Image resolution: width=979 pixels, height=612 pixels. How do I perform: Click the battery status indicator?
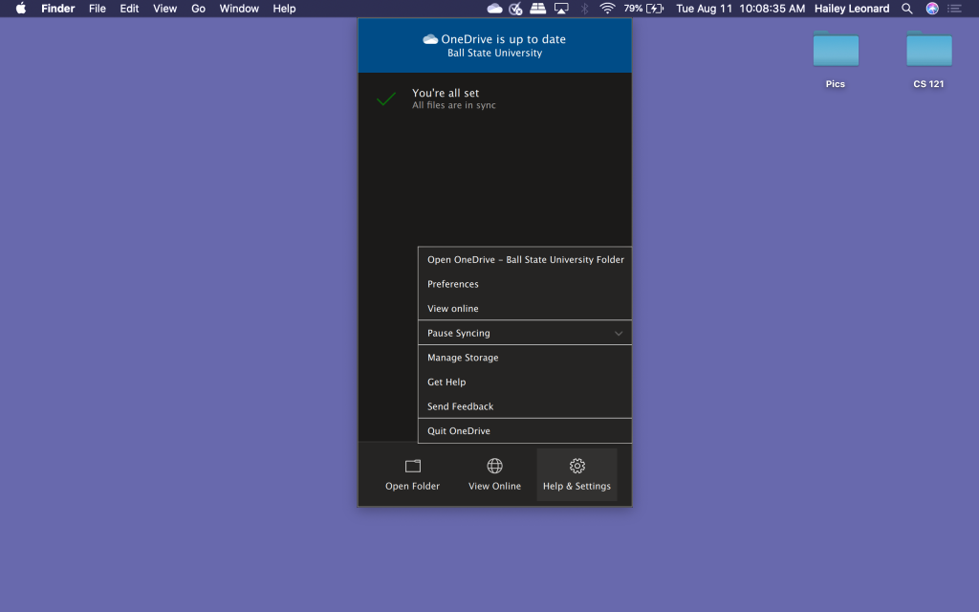(x=655, y=9)
